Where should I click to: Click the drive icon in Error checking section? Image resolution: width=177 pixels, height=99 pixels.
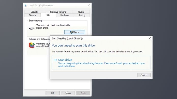(32, 28)
